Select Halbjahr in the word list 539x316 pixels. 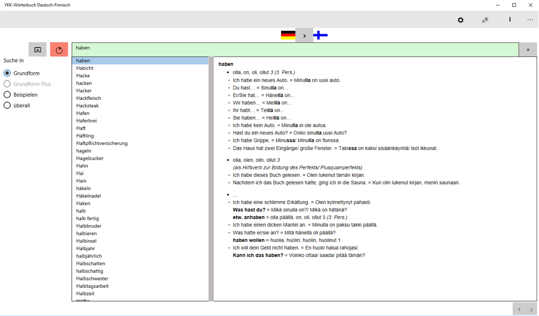pos(141,249)
